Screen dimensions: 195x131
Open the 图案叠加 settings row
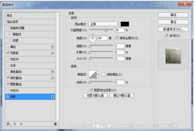tap(30, 84)
